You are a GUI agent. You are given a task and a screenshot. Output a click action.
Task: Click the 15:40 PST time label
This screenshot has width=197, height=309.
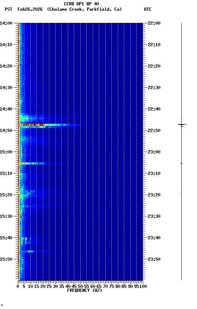6,238
